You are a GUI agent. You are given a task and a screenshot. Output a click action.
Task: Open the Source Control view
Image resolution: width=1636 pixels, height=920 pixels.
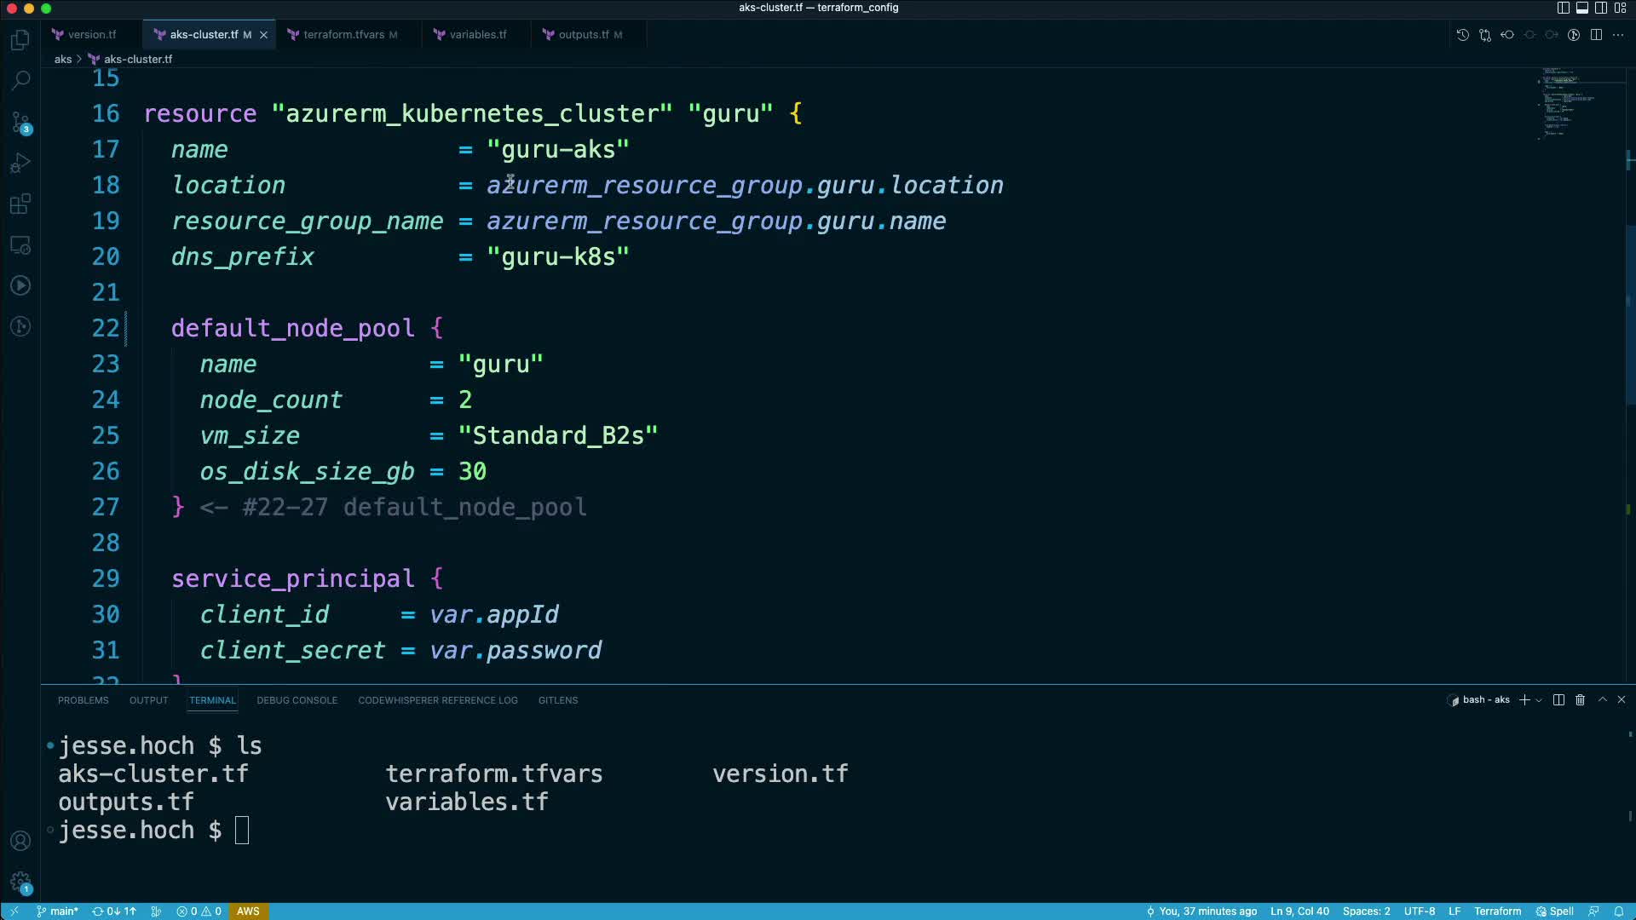coord(20,122)
